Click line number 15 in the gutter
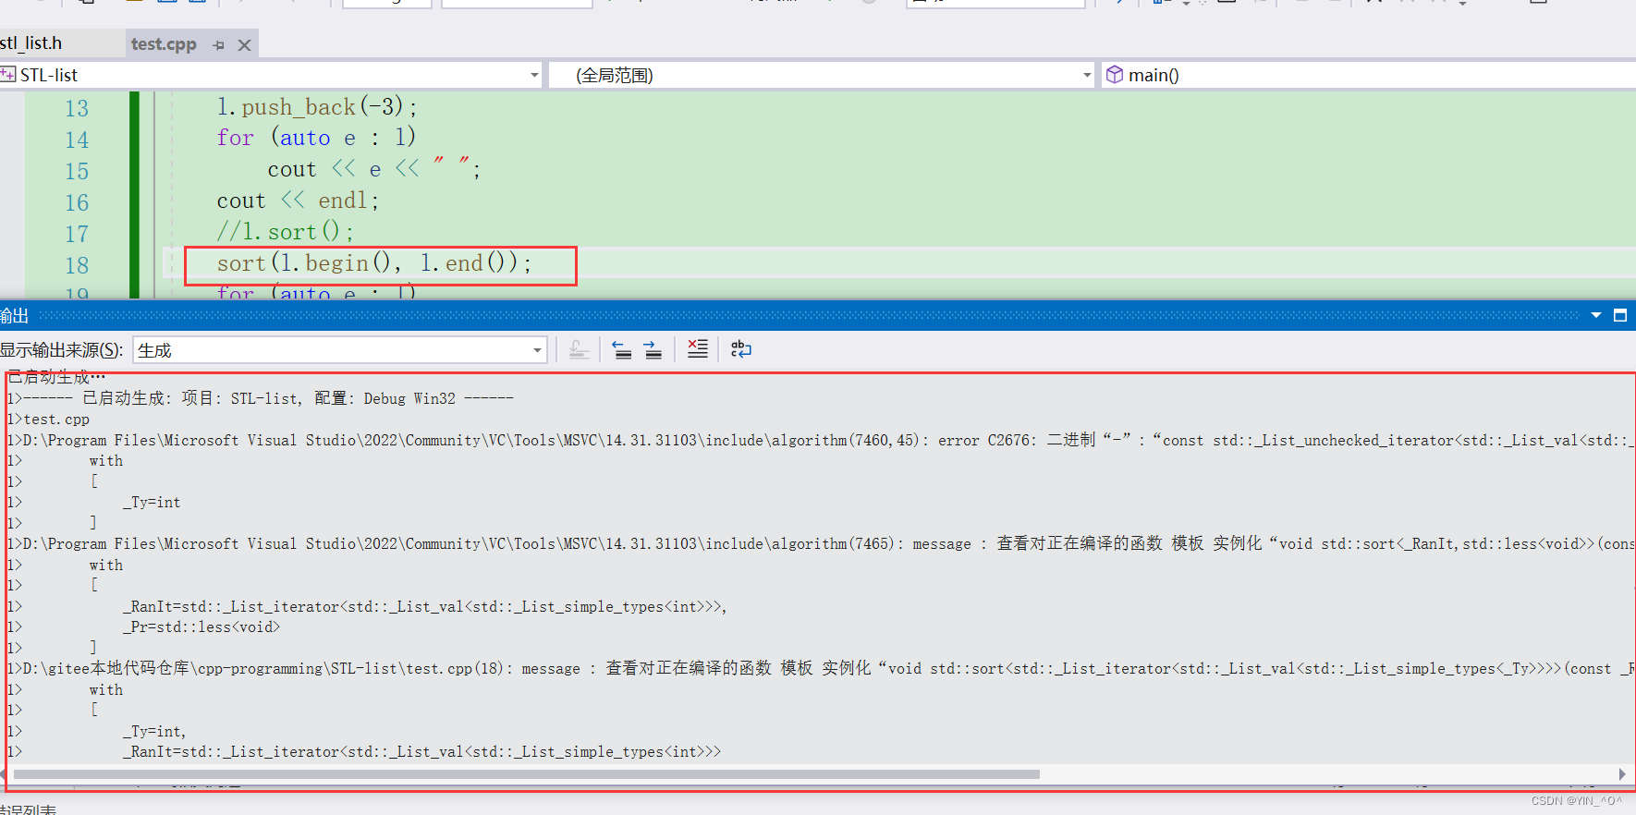 click(77, 172)
